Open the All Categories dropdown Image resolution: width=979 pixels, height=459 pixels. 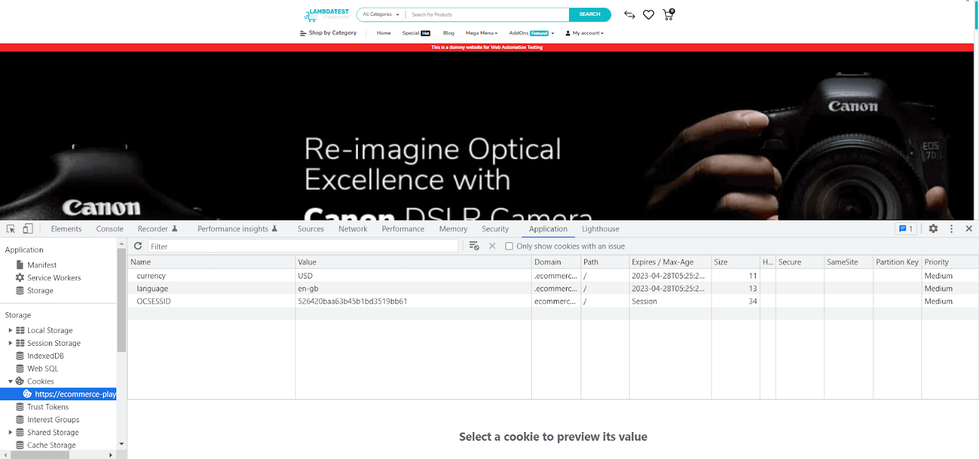pyautogui.click(x=381, y=14)
